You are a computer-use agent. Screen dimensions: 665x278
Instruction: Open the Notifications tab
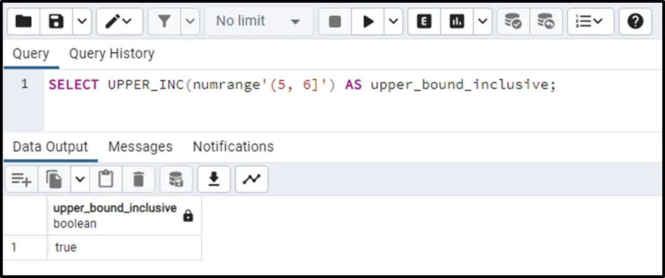[233, 146]
